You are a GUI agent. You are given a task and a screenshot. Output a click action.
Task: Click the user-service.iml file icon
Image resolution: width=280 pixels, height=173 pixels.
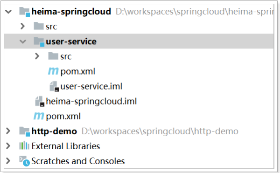tap(54, 86)
